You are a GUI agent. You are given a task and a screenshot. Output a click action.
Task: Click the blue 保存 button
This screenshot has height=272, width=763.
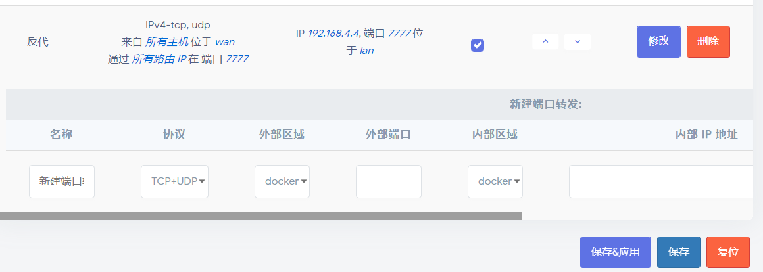tap(678, 252)
